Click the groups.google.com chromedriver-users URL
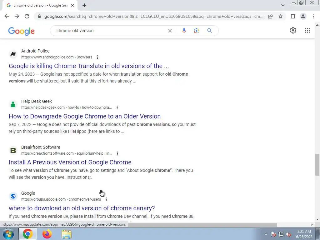 [x=61, y=199]
